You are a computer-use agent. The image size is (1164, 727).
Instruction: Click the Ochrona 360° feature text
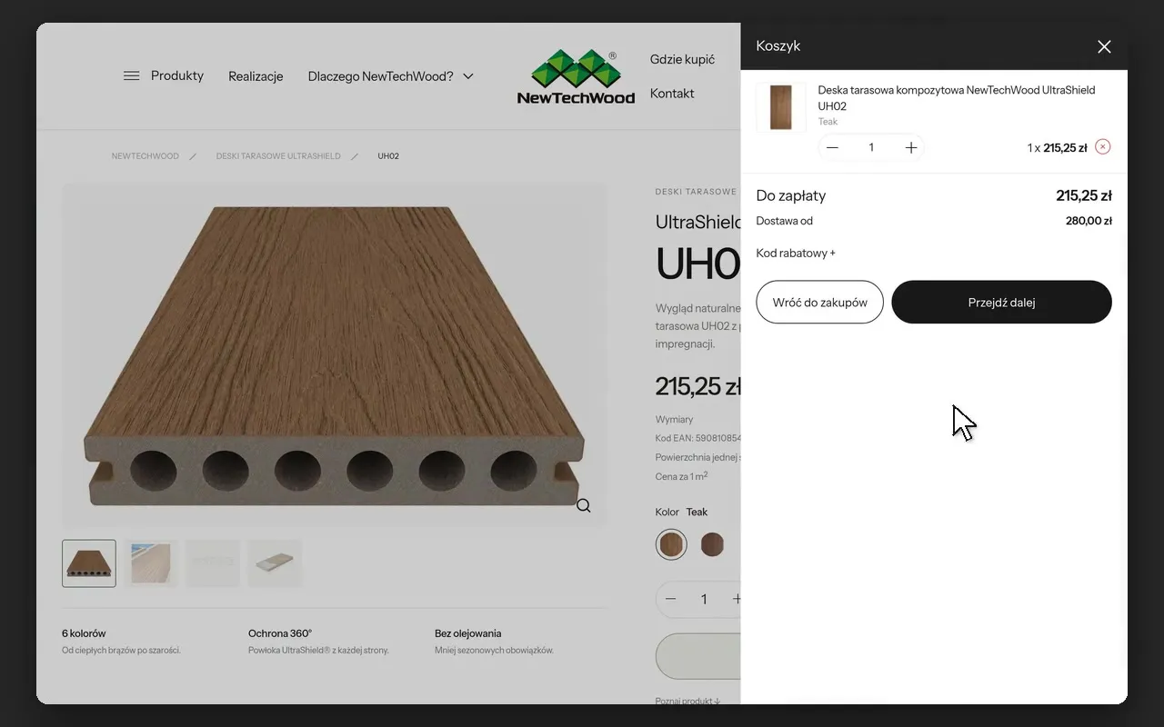click(x=280, y=633)
